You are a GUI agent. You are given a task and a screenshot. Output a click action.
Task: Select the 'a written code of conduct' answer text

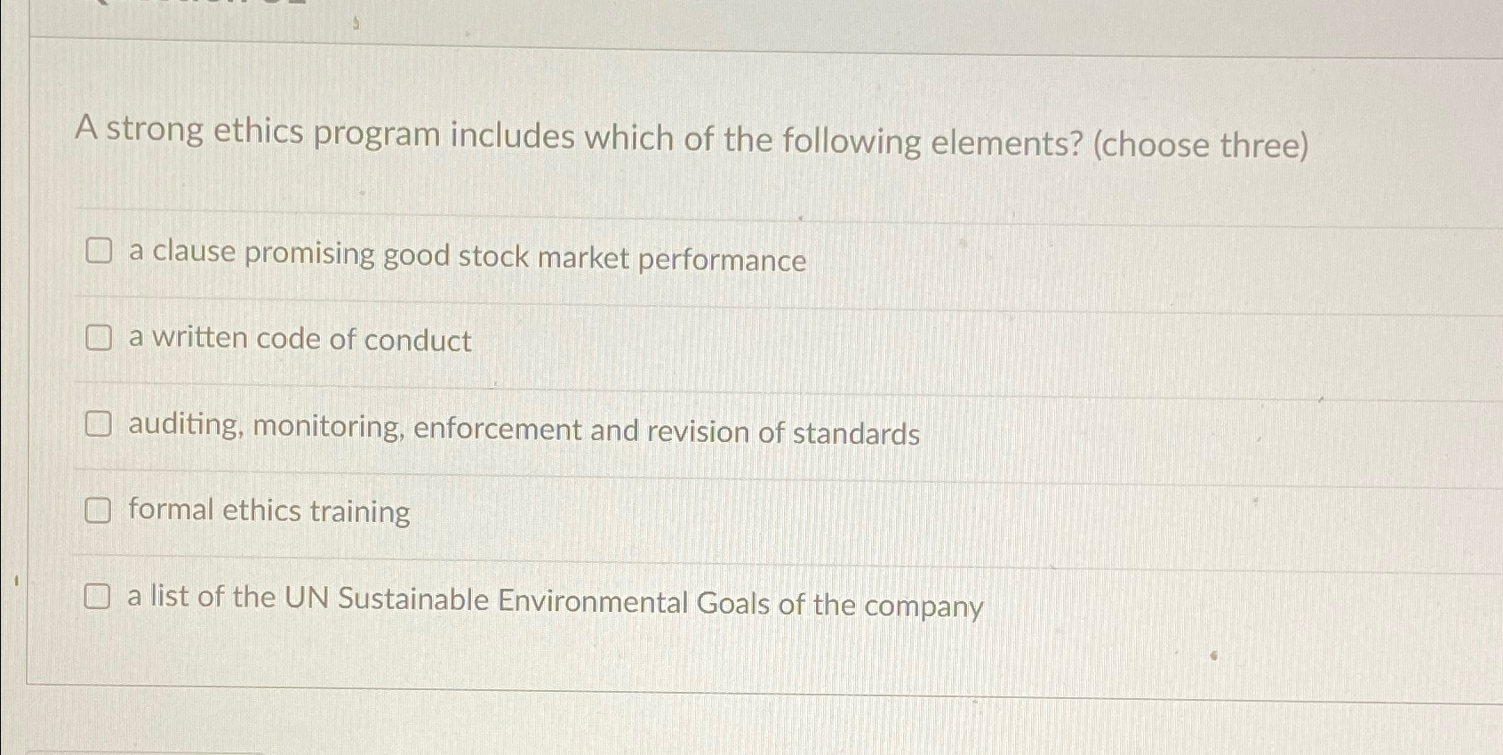tap(299, 341)
